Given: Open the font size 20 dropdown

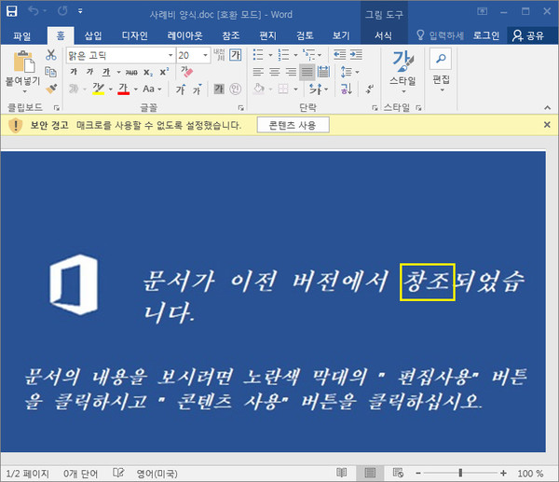Looking at the screenshot, I should pos(206,55).
